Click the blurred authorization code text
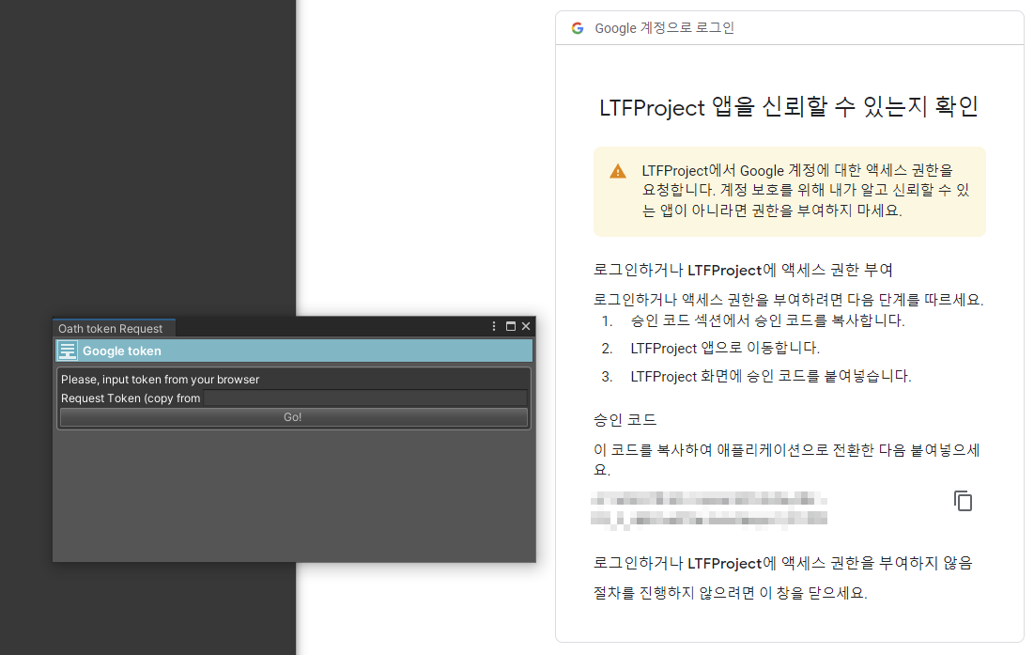1034x655 pixels. coord(709,510)
